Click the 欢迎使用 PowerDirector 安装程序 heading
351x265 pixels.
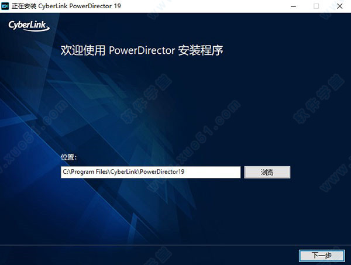pyautogui.click(x=142, y=50)
